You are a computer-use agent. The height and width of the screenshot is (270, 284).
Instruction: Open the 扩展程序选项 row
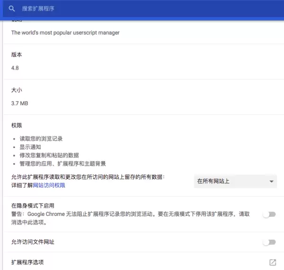(144, 262)
